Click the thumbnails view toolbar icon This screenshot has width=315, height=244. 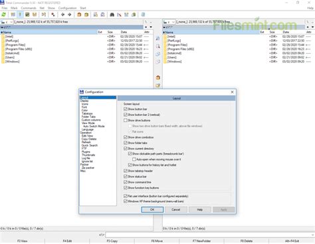[x=27, y=15]
